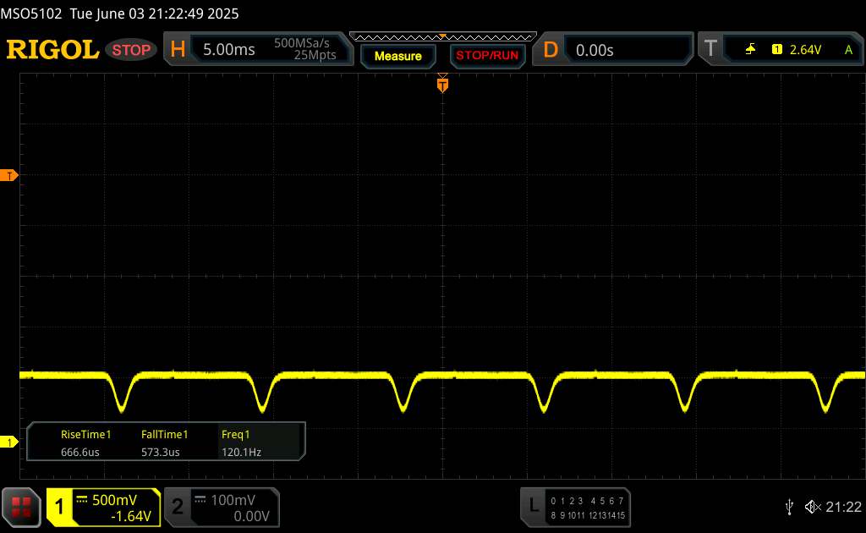Click trigger source channel 1 badge
Viewport: 866px width, 533px height.
(x=777, y=50)
